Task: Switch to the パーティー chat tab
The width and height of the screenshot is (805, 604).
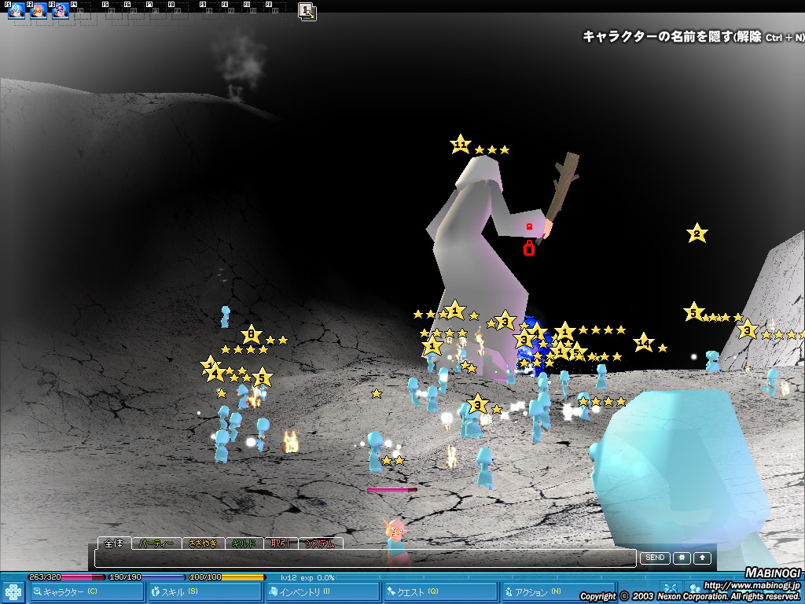Action: (156, 543)
